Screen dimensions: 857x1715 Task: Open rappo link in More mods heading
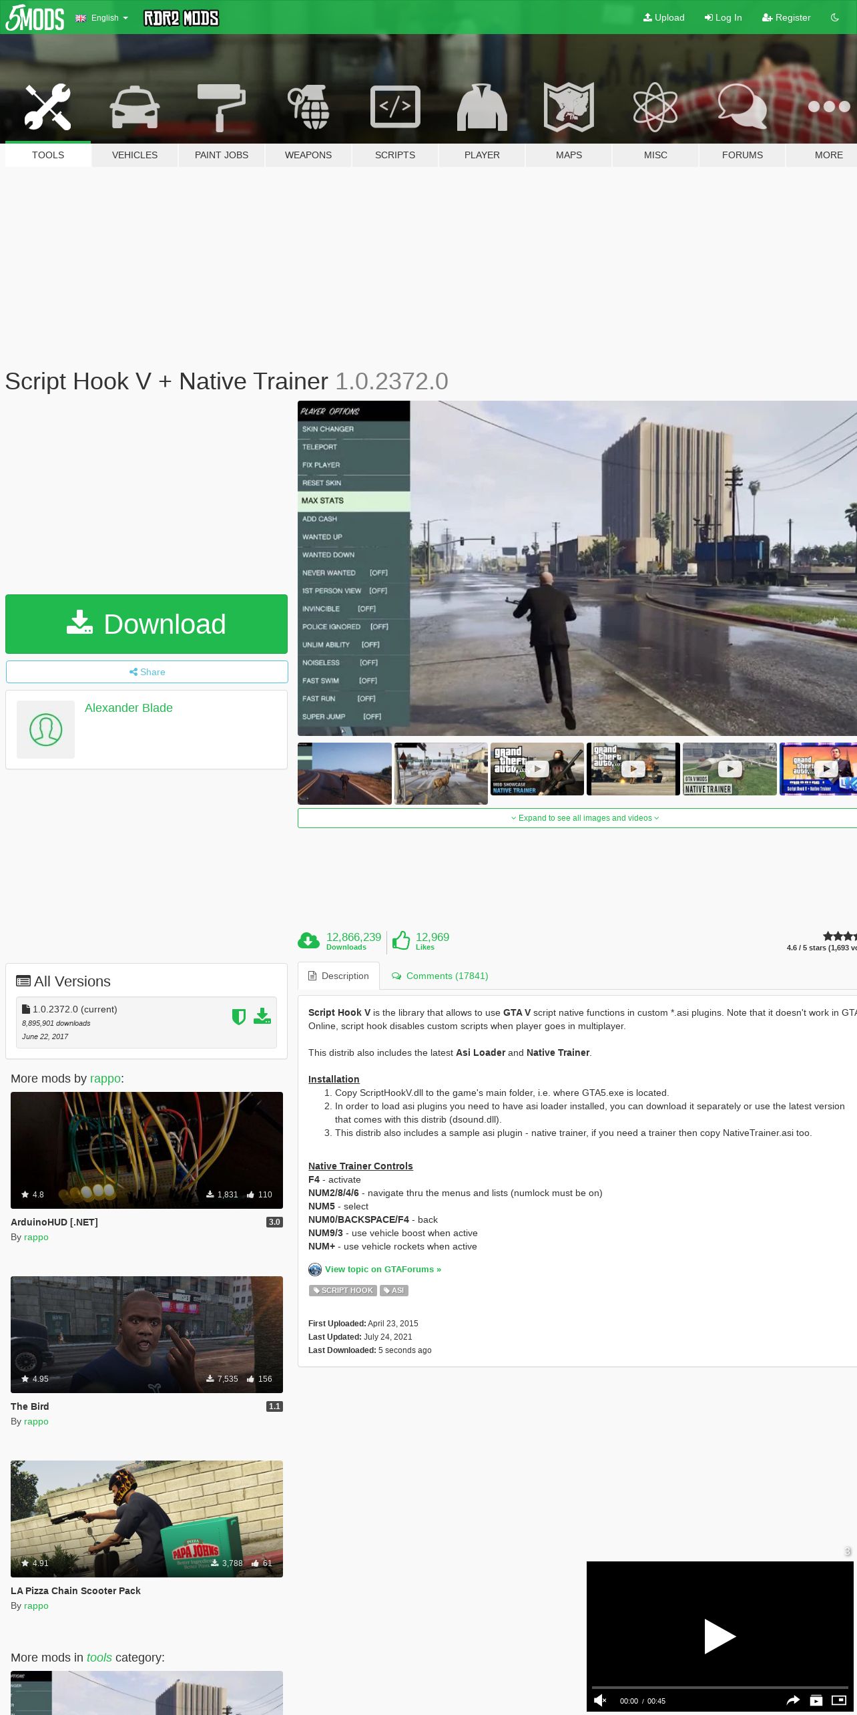(105, 1079)
